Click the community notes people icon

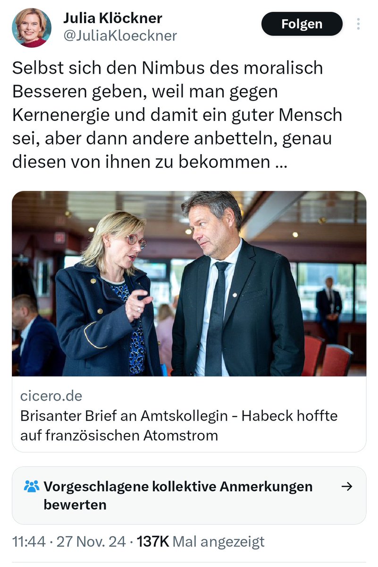pos(32,486)
